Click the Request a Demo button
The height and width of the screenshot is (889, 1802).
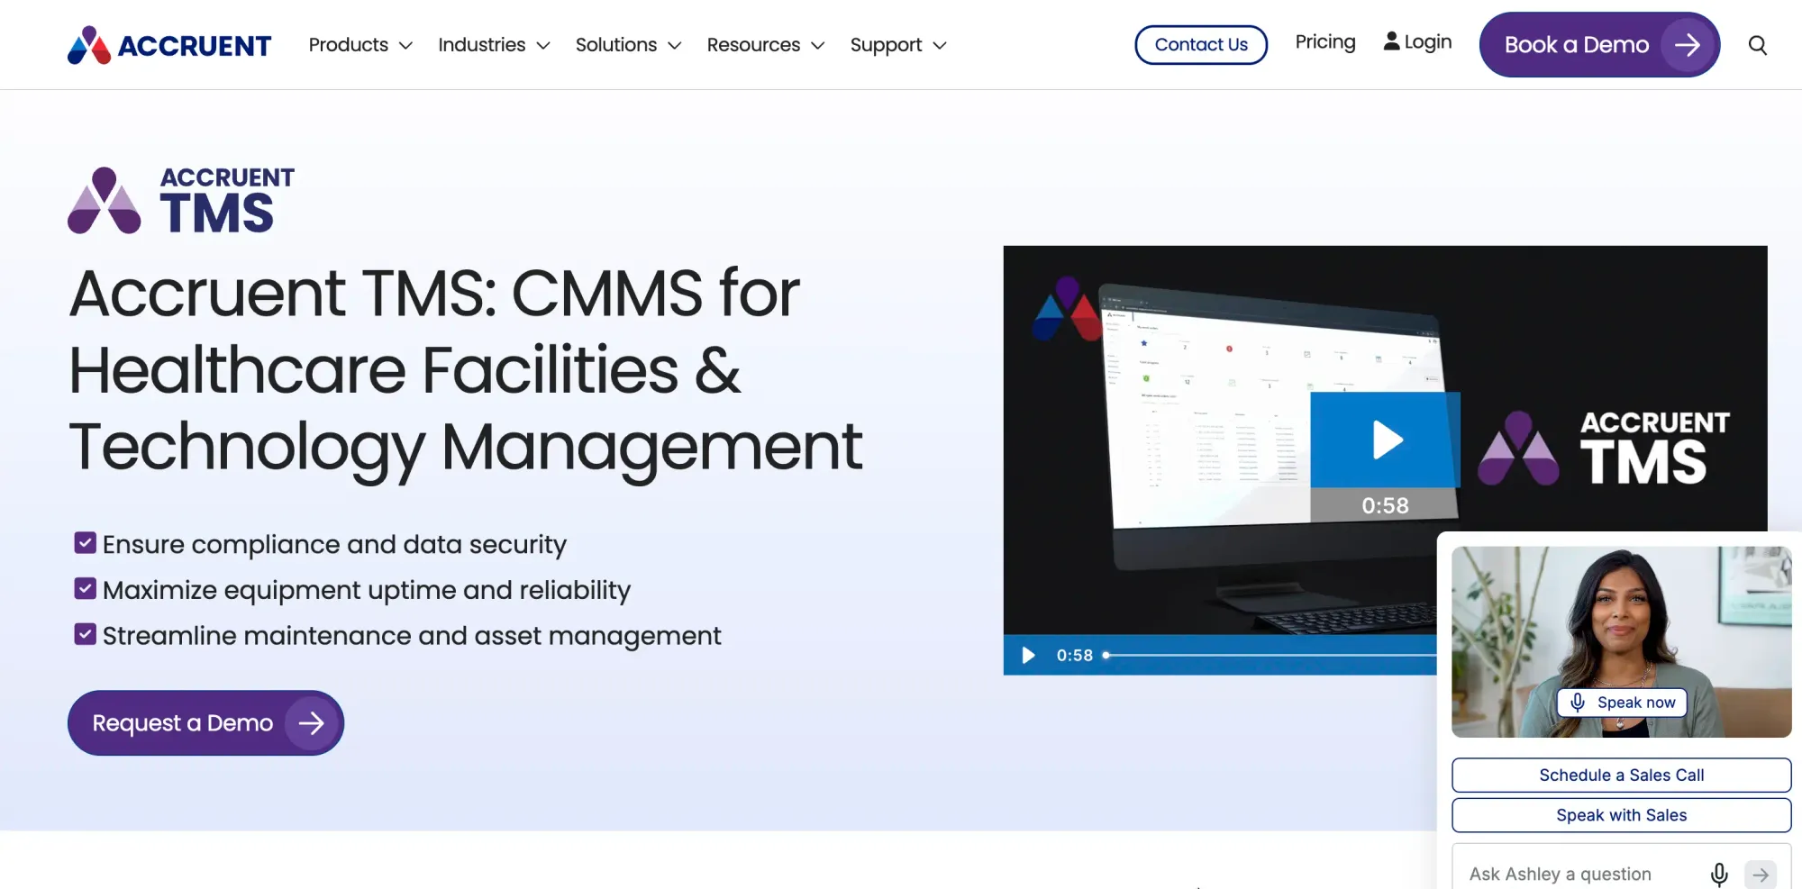[x=205, y=723]
